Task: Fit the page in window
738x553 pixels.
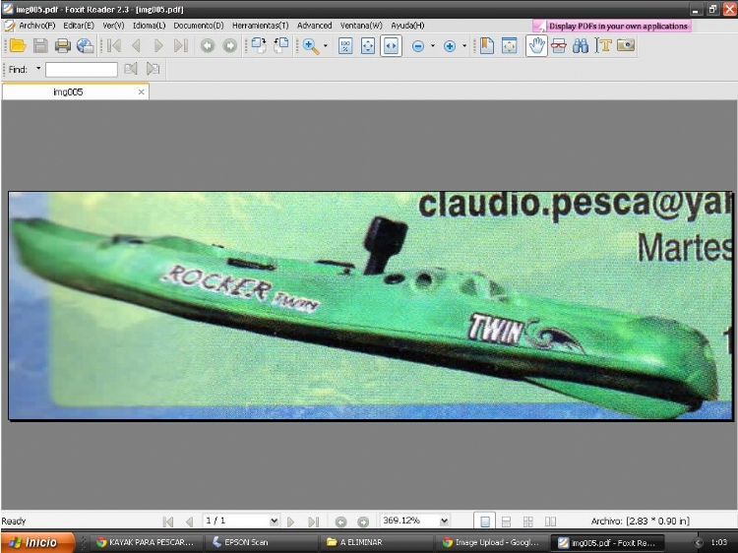Action: (368, 46)
